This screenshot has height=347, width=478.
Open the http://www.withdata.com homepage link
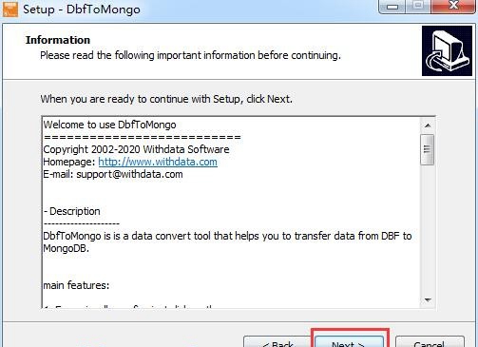pyautogui.click(x=158, y=162)
